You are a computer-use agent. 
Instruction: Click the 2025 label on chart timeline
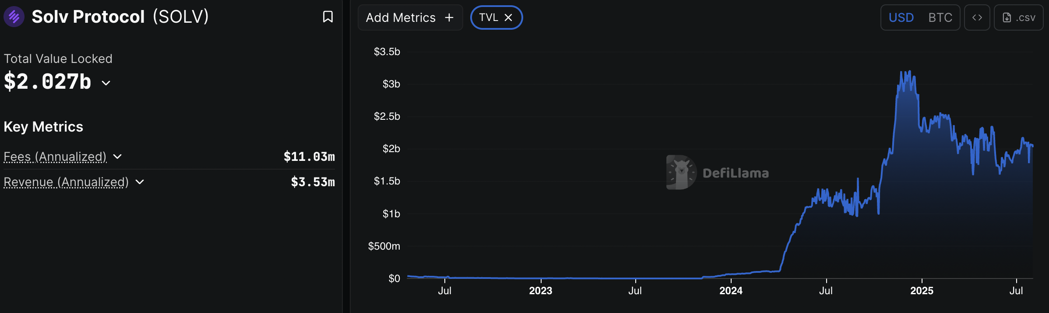[x=922, y=290]
